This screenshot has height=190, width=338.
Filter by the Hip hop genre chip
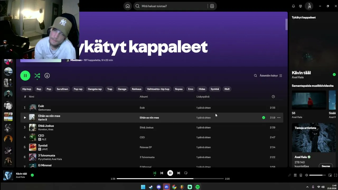pos(27,89)
